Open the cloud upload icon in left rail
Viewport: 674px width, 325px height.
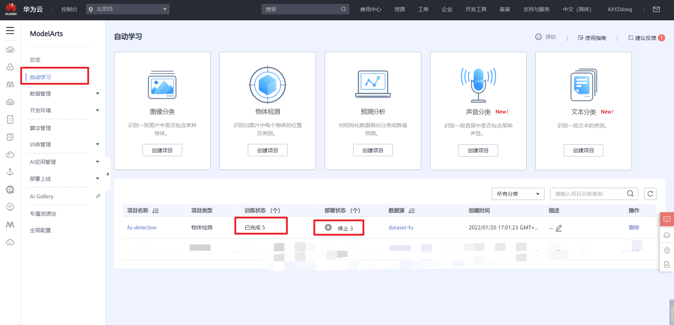(x=10, y=242)
